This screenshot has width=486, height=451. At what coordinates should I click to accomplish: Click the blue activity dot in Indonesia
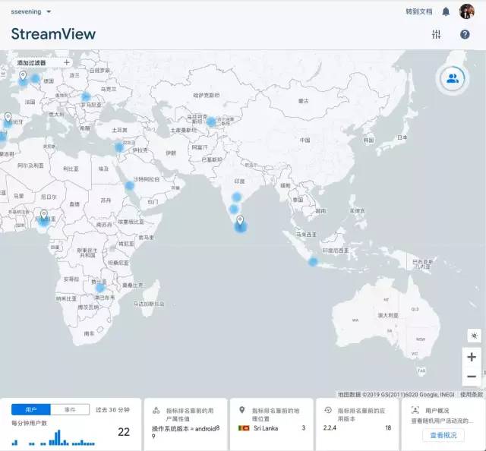(313, 262)
